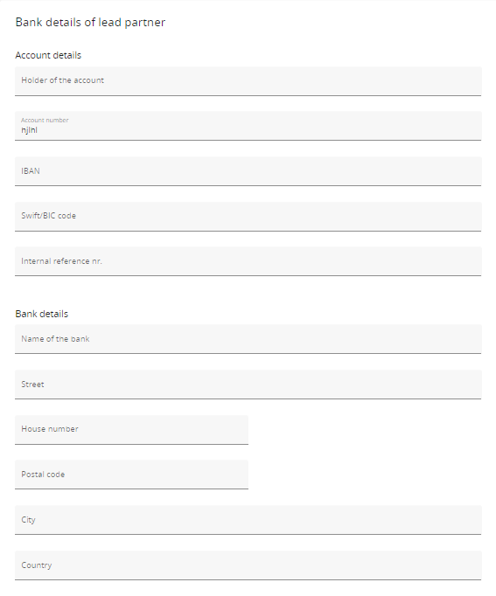Click the small Account number floating label

click(45, 120)
